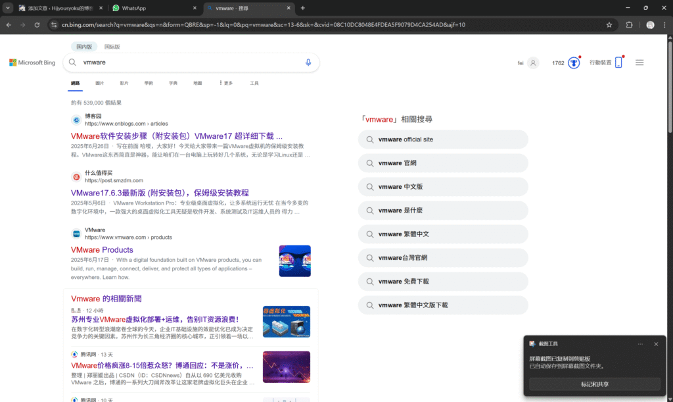Switch to the 添加文章 blog tab
This screenshot has width=673, height=402.
60,8
